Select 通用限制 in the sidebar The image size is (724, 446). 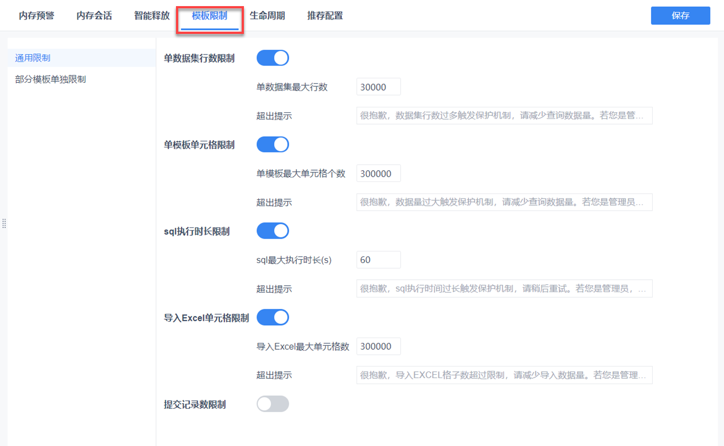pyautogui.click(x=82, y=58)
